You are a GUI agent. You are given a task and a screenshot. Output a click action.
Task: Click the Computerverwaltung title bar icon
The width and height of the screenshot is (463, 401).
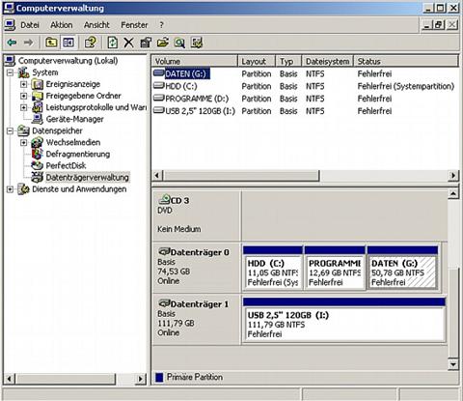pyautogui.click(x=9, y=8)
